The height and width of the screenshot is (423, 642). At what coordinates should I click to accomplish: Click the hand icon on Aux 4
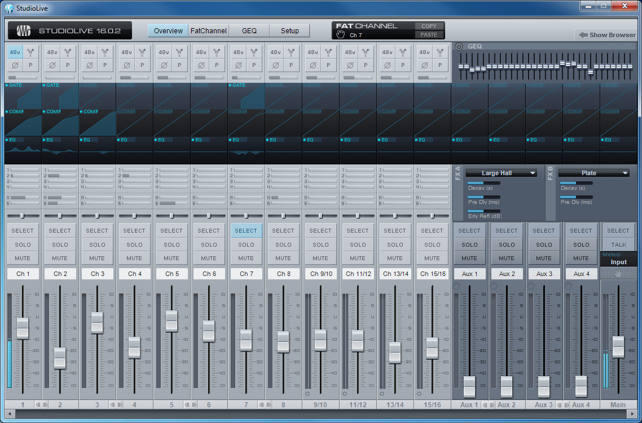[568, 285]
